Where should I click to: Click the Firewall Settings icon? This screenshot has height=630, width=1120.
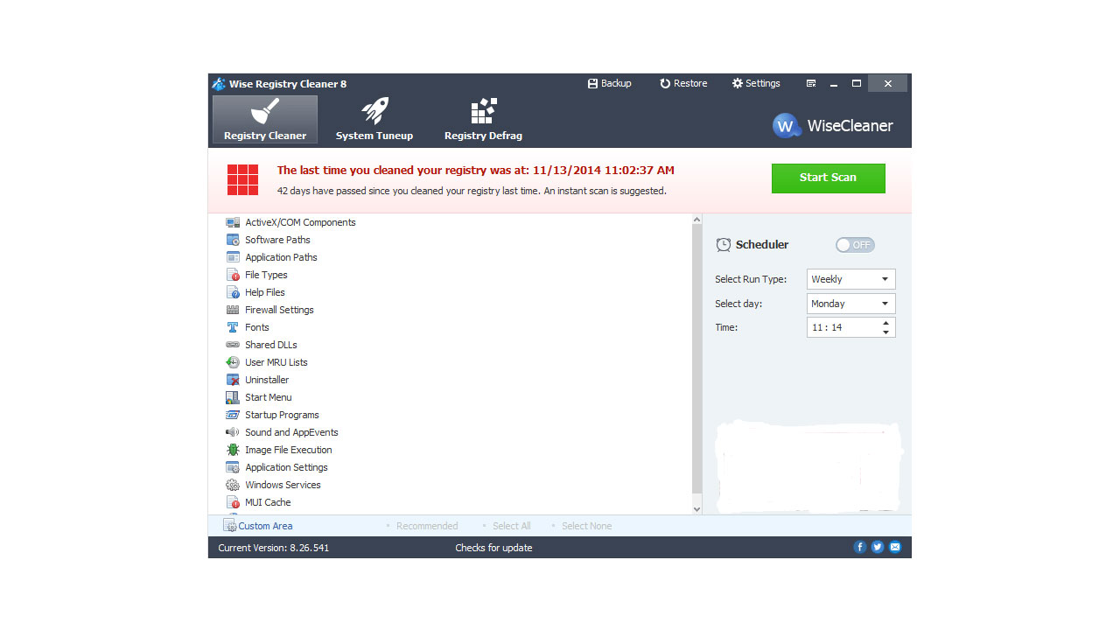(x=233, y=310)
